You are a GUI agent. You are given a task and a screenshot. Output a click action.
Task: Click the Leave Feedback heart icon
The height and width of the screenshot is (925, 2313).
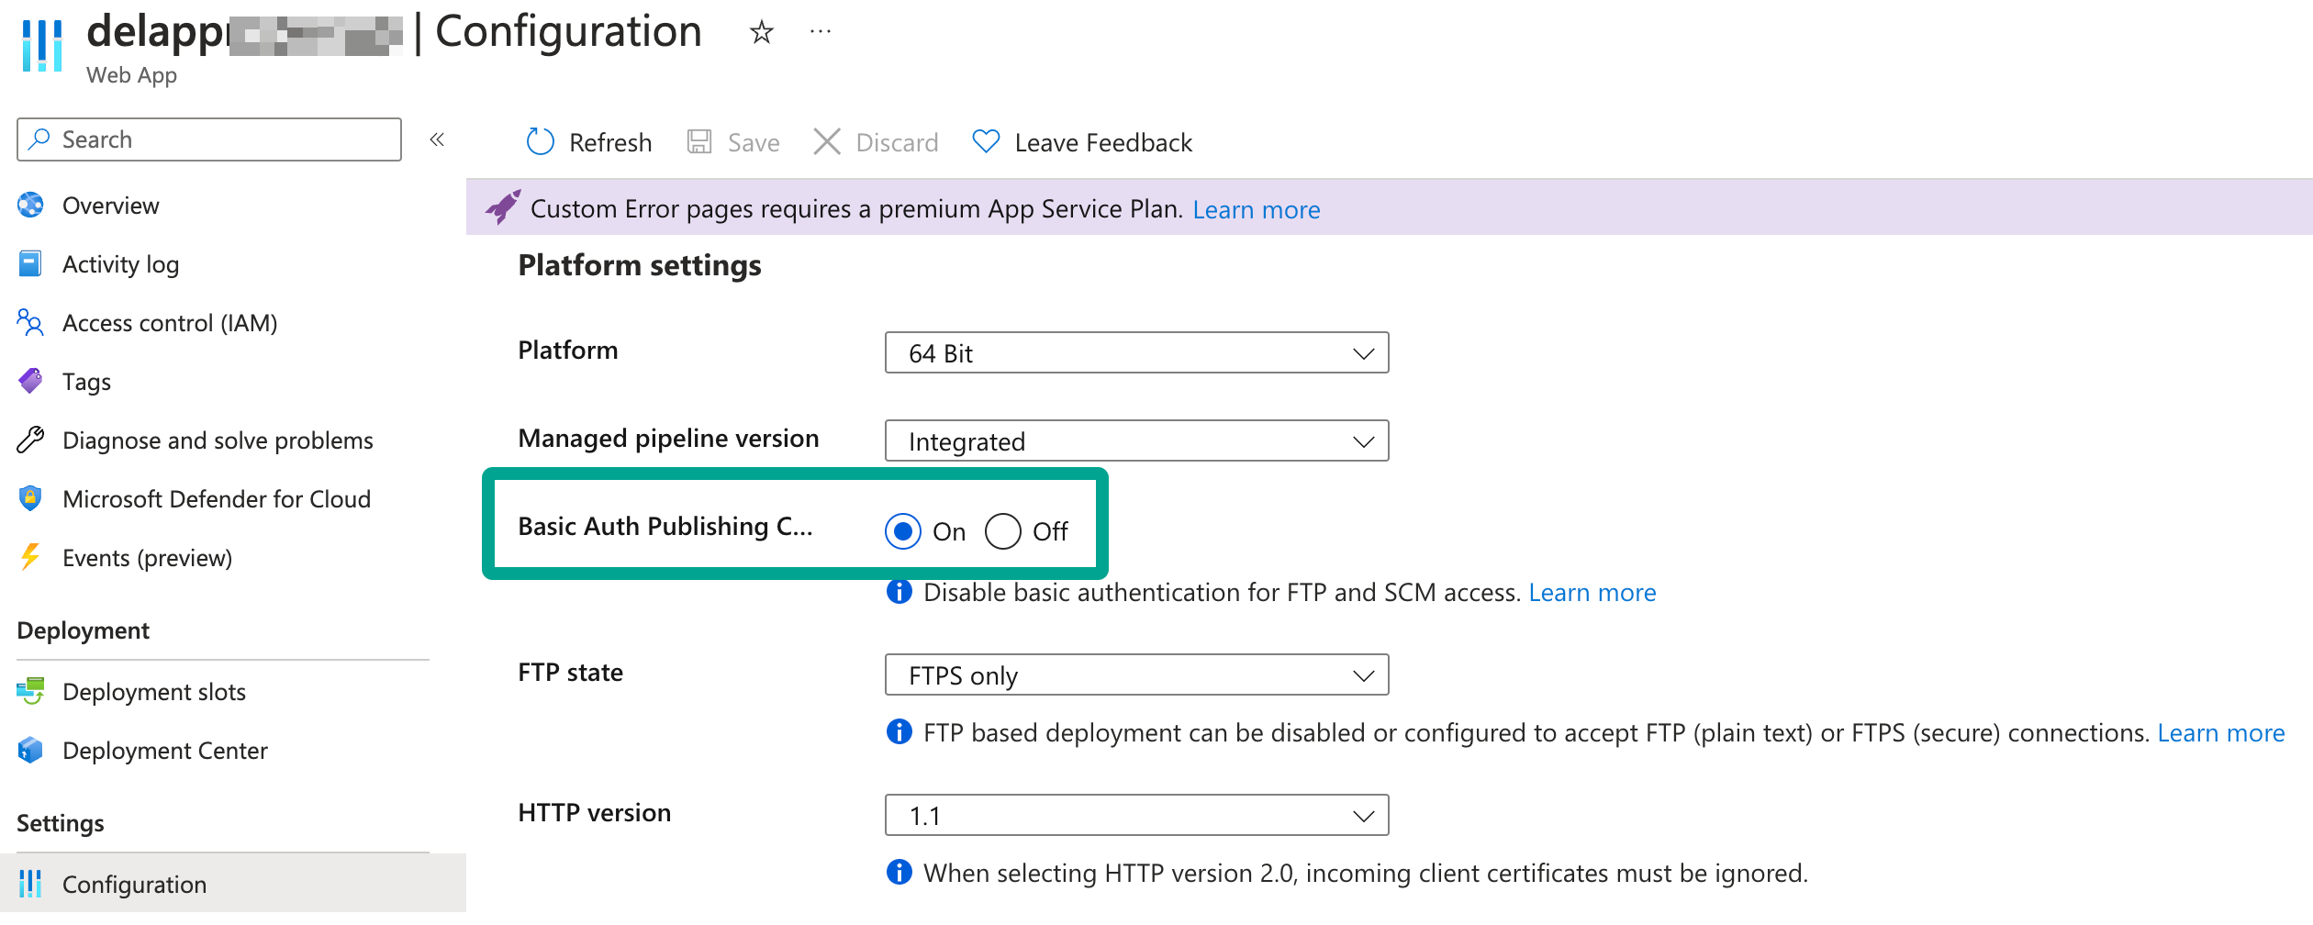coord(986,142)
